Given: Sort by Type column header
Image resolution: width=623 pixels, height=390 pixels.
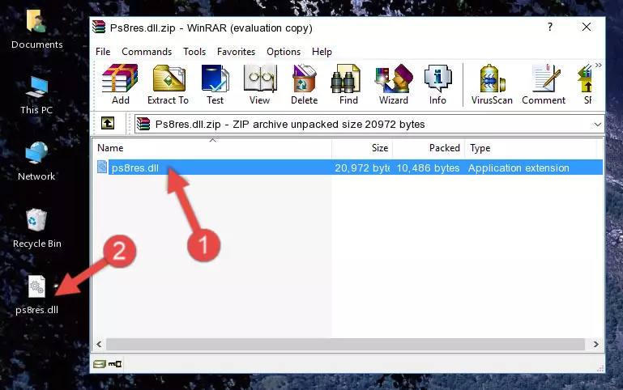Looking at the screenshot, I should 531,148.
